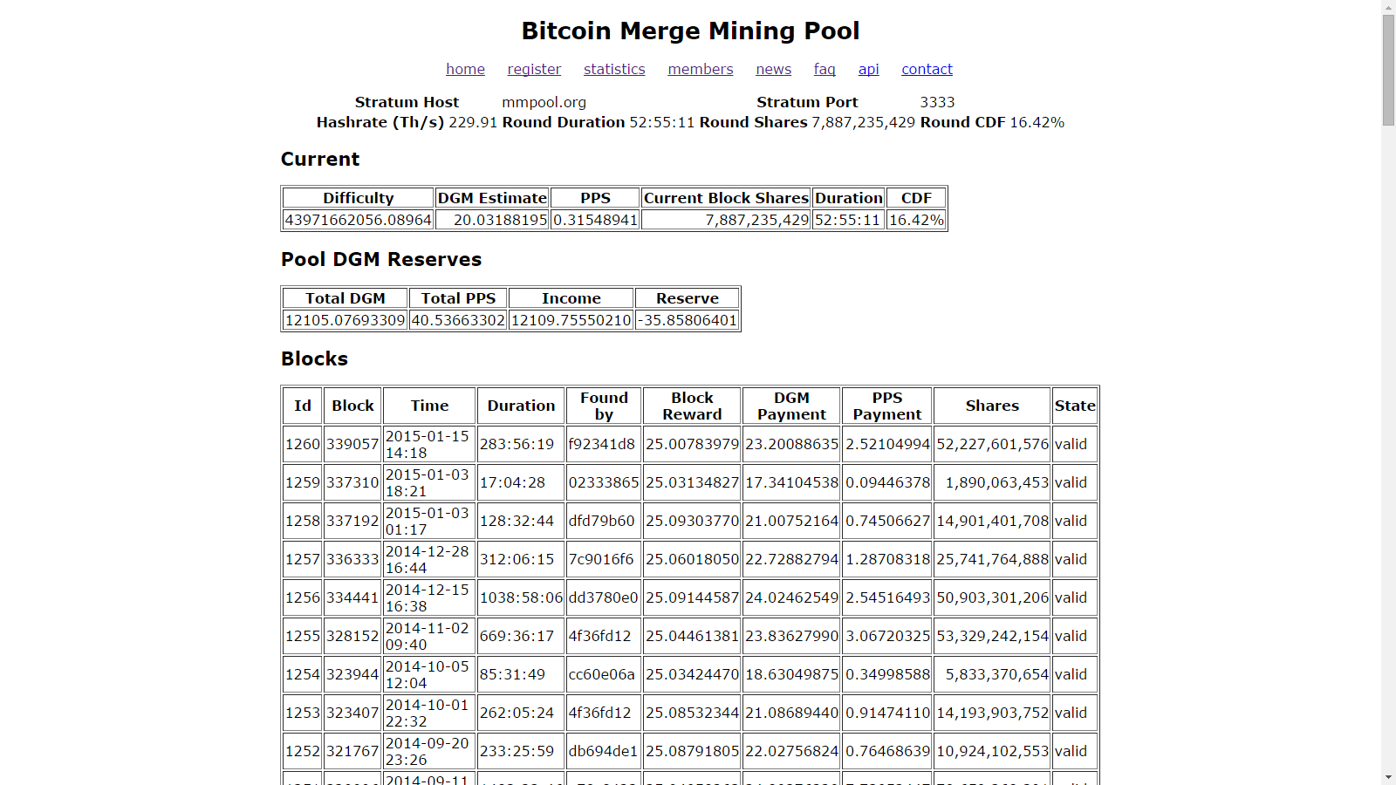Click PPS value 0.31548941

pyautogui.click(x=596, y=220)
